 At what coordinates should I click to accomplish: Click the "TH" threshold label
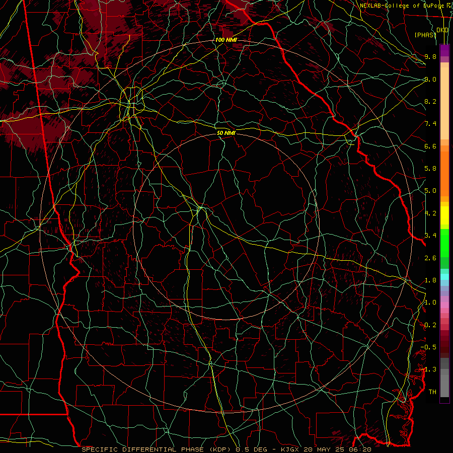tap(432, 392)
